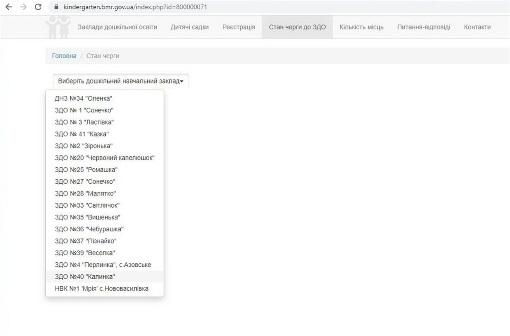Screen dimensions: 510x336
Task: Select ЗДО №20 "Червоний капелюшок"
Action: click(x=104, y=158)
